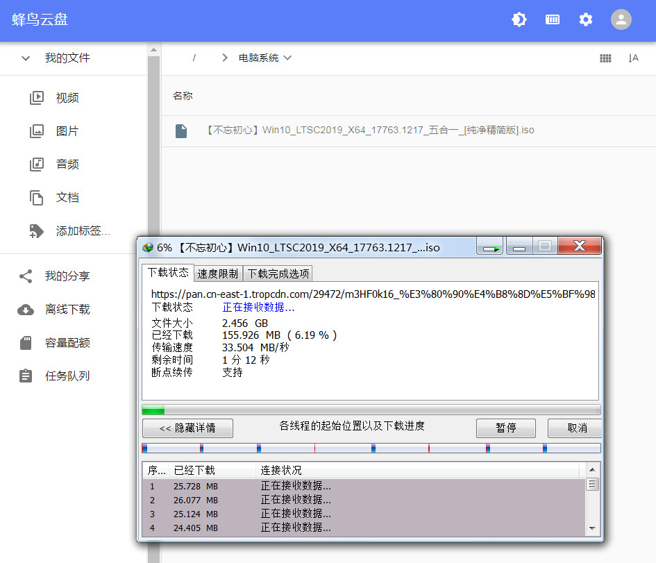Switch to 下载完成选项 tab
Image resolution: width=656 pixels, height=563 pixels.
click(278, 274)
